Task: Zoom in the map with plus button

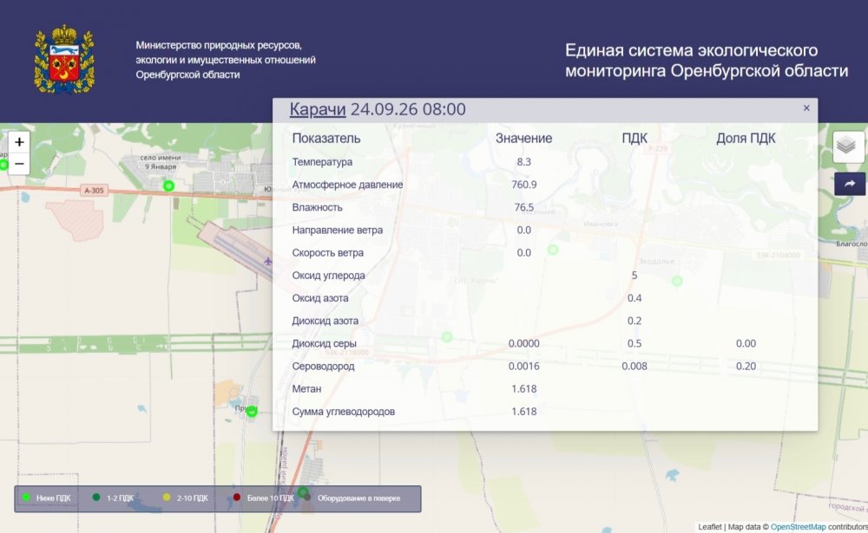Action: pos(19,142)
